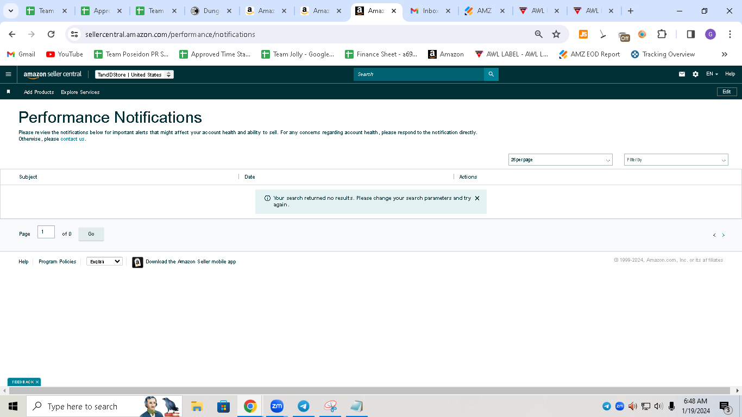Open the Seller Central settings gear
Image resolution: width=742 pixels, height=417 pixels.
[695, 74]
